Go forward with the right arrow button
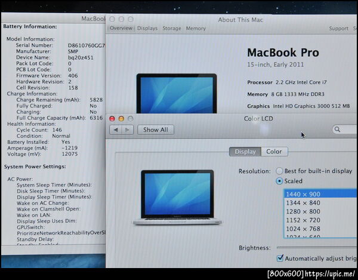 (128, 130)
